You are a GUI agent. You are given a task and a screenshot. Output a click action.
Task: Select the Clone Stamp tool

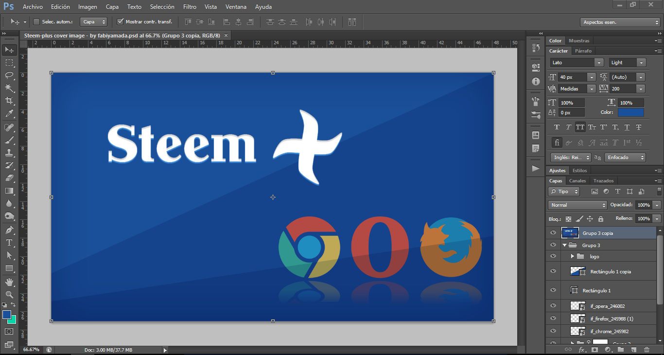pyautogui.click(x=9, y=153)
